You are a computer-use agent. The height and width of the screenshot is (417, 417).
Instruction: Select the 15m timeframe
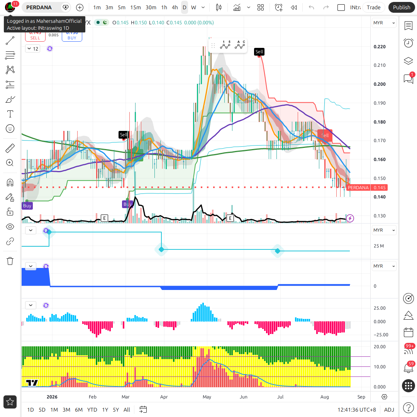tap(136, 7)
